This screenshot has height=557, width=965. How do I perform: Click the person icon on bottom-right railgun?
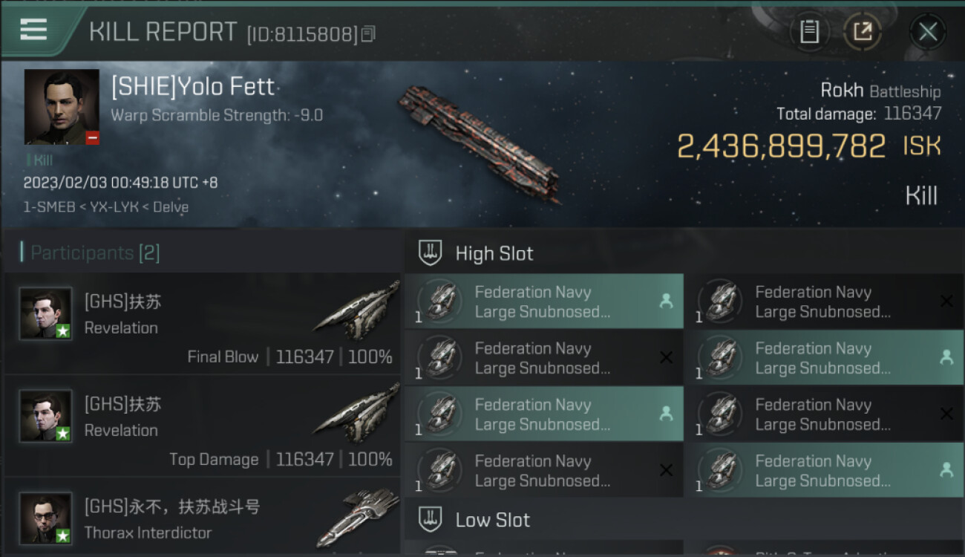tap(946, 470)
